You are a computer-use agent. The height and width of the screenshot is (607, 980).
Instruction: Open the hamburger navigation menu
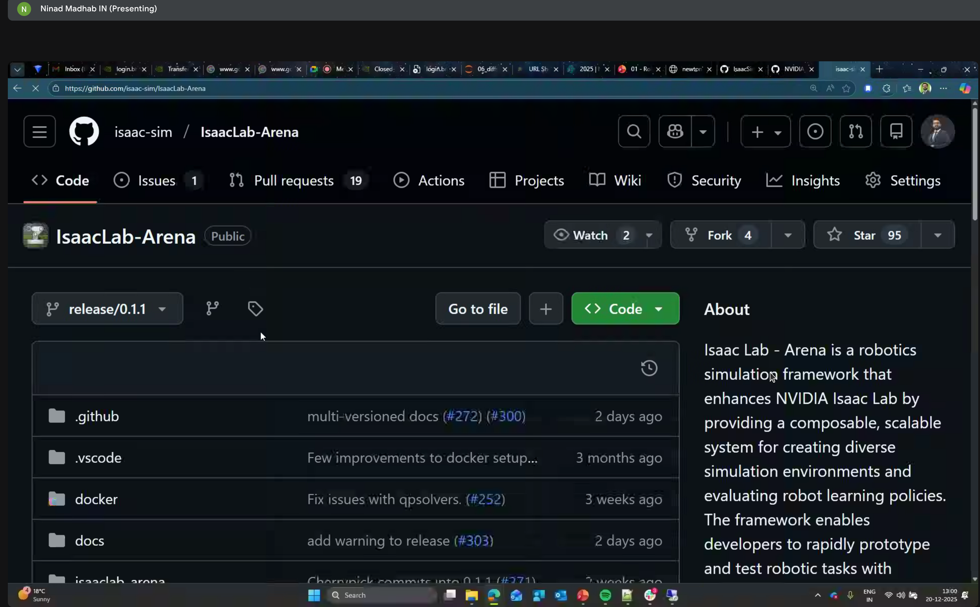39,131
